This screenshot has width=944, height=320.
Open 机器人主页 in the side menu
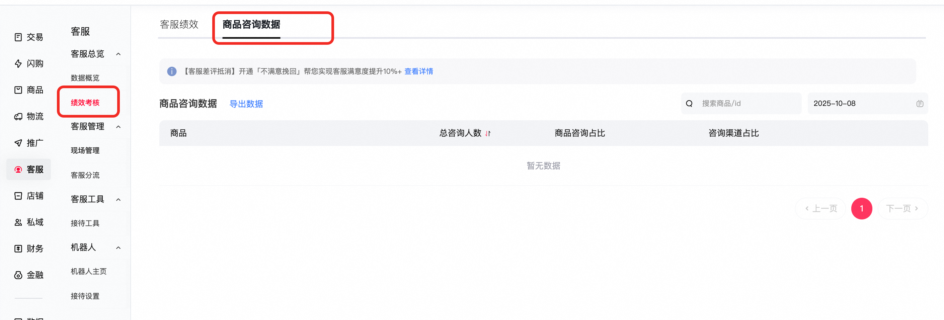point(89,271)
